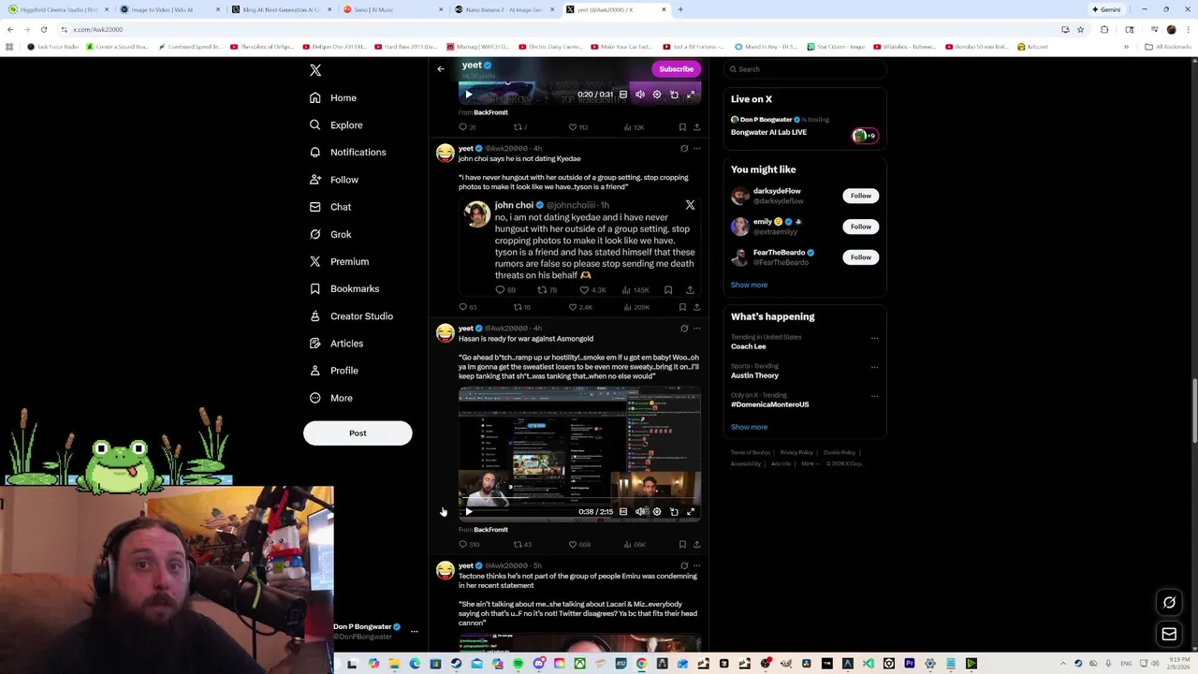Open Explore in the X sidebar
The image size is (1198, 674).
point(336,125)
